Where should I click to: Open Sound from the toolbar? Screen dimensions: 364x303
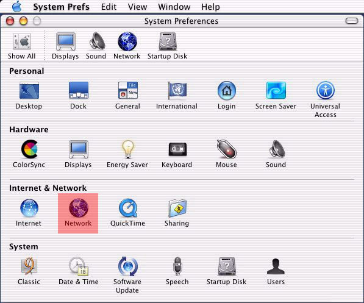pos(96,46)
